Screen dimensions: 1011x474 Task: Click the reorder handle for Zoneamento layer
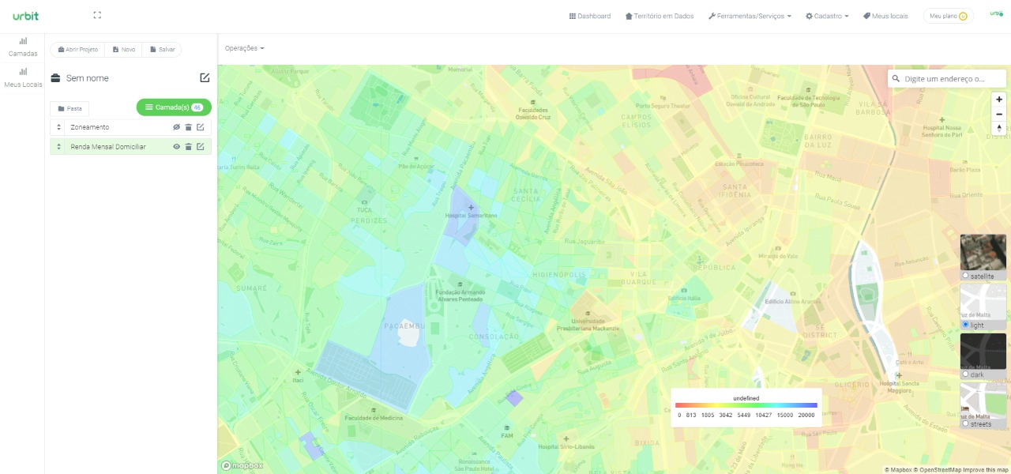(58, 127)
